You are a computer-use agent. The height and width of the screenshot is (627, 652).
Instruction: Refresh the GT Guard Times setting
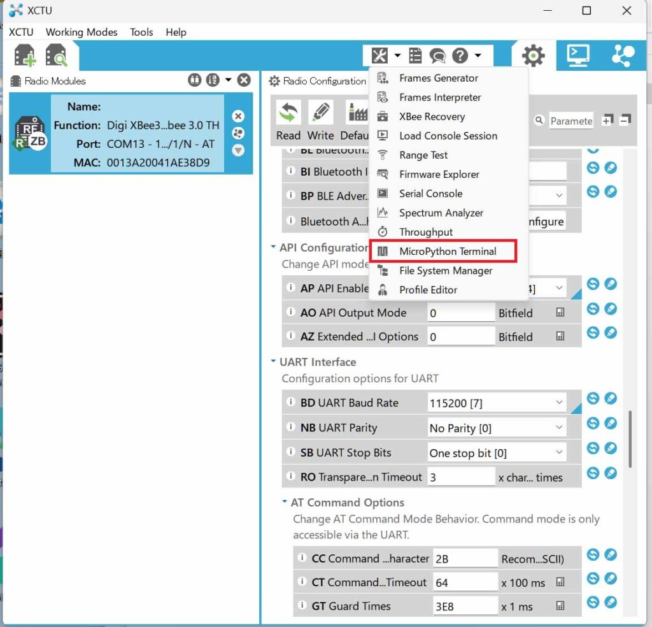593,602
